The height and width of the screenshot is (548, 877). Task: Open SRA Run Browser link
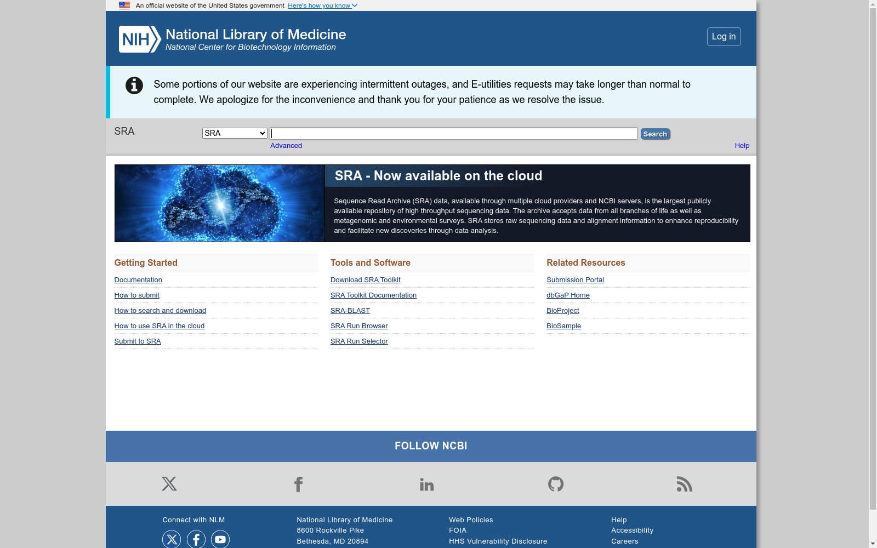(359, 326)
